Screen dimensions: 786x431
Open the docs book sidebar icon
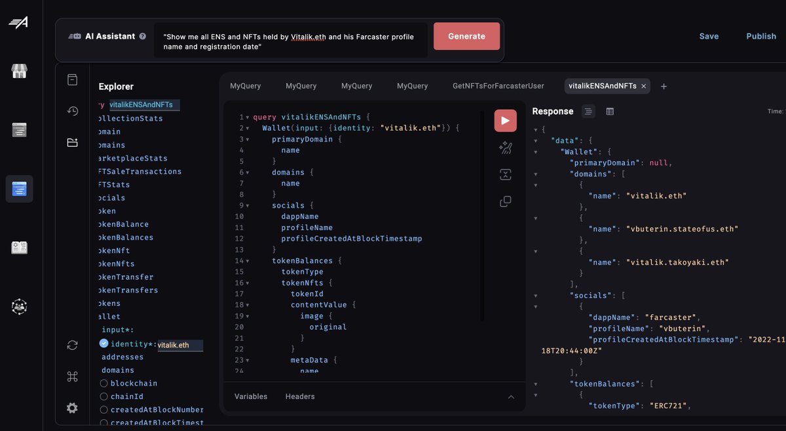click(x=19, y=248)
